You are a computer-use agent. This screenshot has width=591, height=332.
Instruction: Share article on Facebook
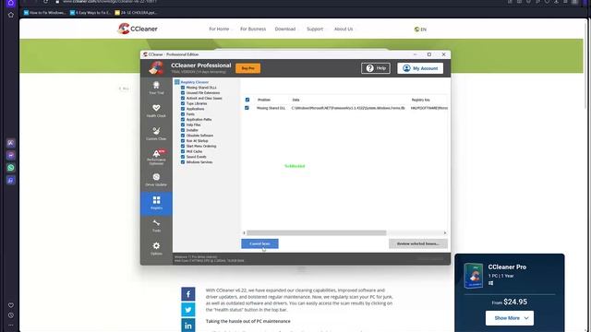tap(188, 294)
